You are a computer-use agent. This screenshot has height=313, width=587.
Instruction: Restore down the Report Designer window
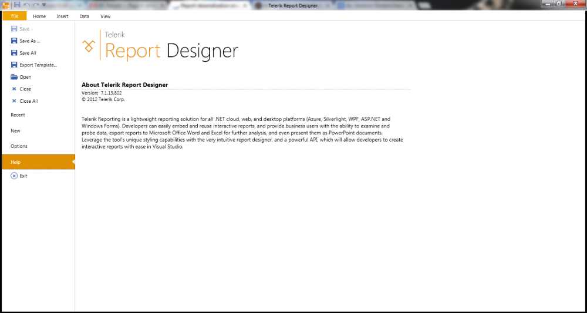pyautogui.click(x=560, y=4)
